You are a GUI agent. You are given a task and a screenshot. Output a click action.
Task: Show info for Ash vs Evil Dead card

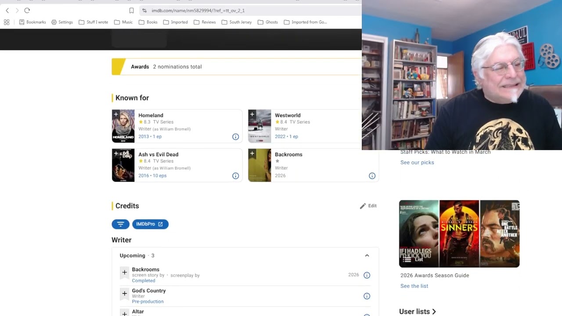point(236,176)
